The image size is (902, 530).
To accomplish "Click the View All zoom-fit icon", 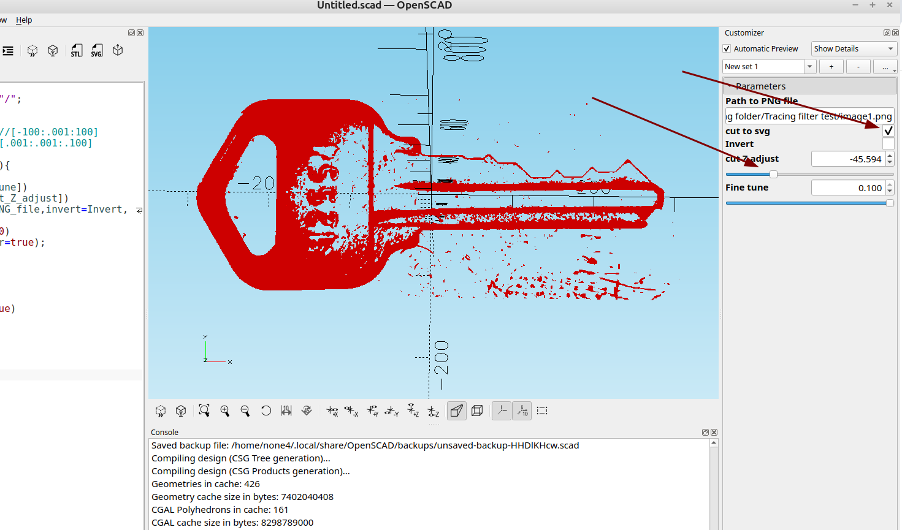I will pos(204,411).
